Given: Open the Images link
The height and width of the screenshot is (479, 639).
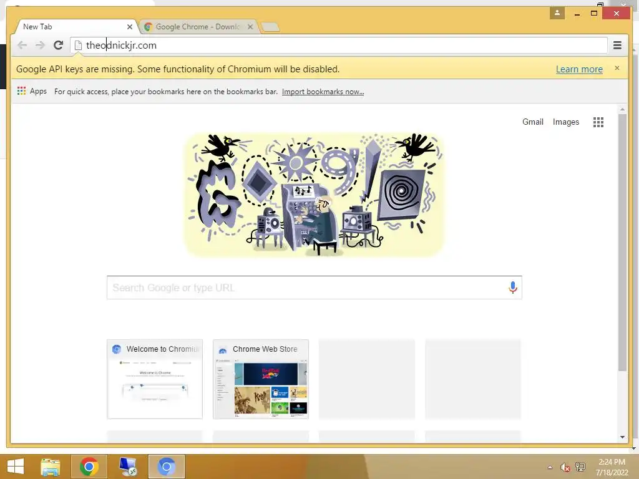Looking at the screenshot, I should pyautogui.click(x=565, y=122).
